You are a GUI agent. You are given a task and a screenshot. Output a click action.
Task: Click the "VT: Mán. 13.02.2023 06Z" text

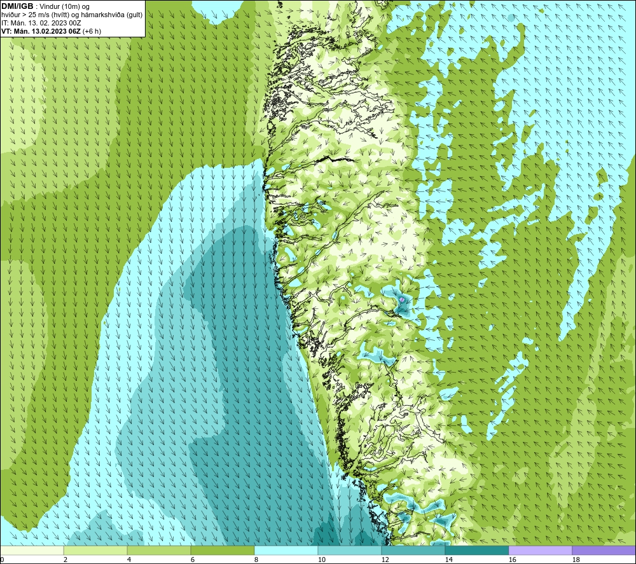[x=41, y=31]
